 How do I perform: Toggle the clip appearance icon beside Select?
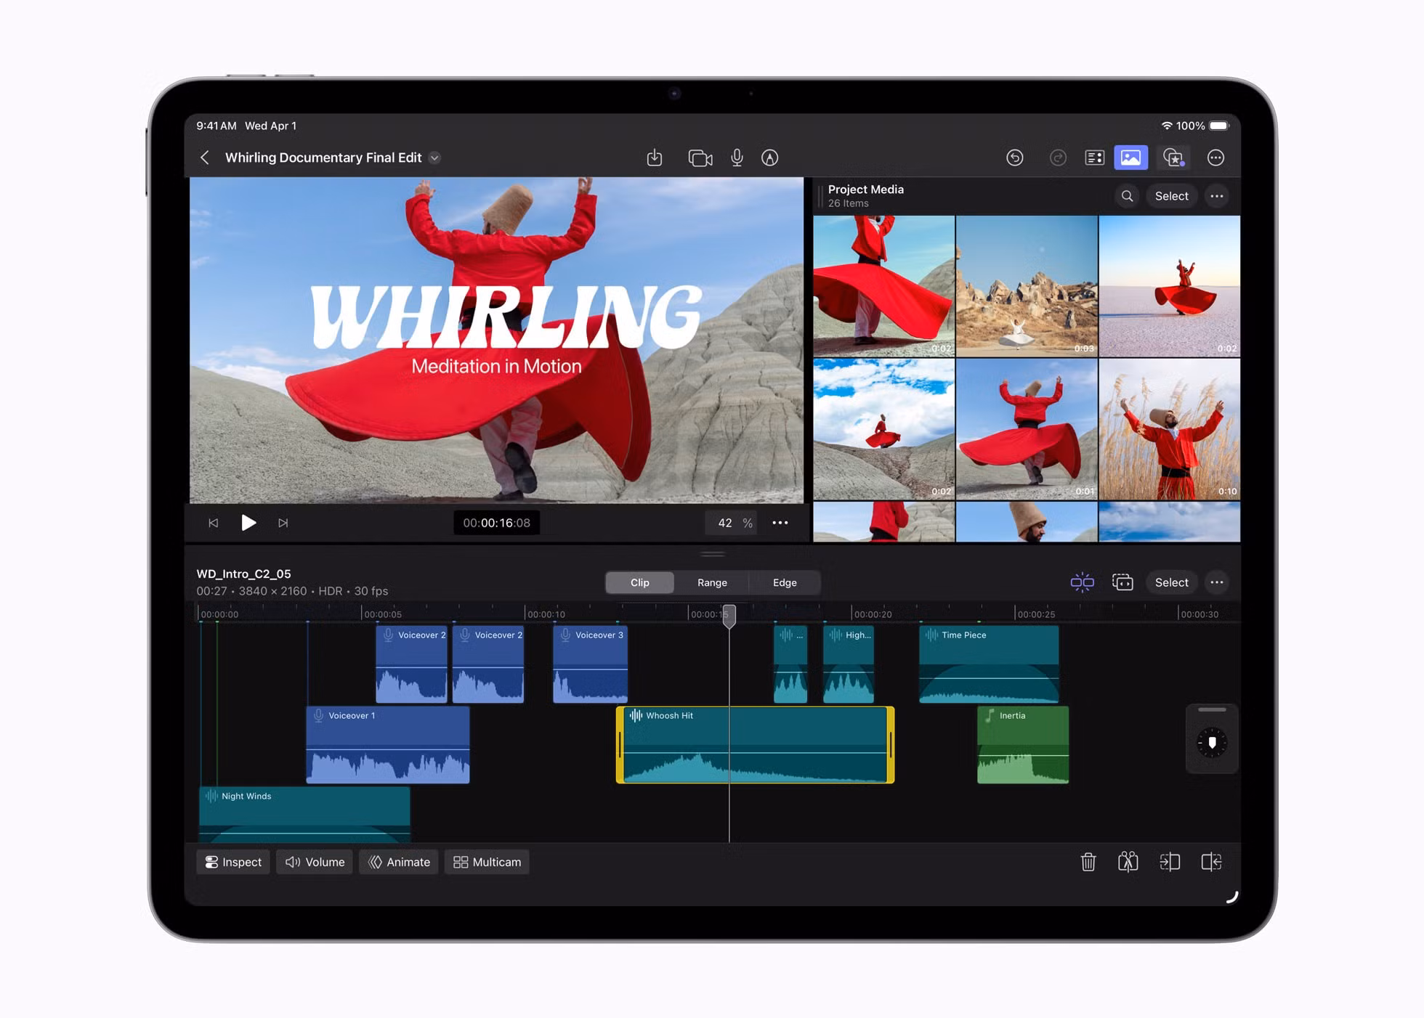1122,582
